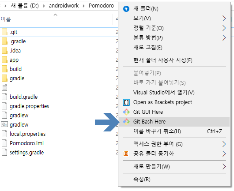Expand the 보기(V) submenu arrow

point(224,19)
